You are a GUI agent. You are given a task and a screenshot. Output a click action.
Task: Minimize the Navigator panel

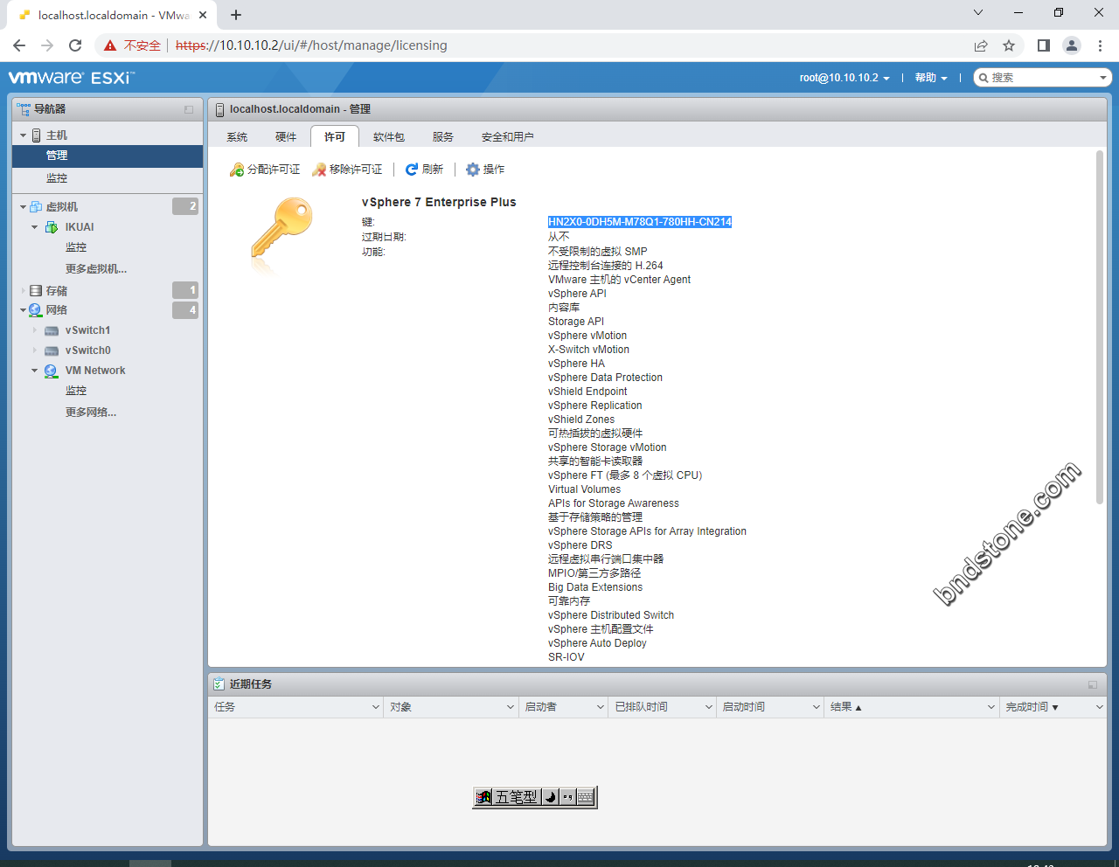click(189, 109)
